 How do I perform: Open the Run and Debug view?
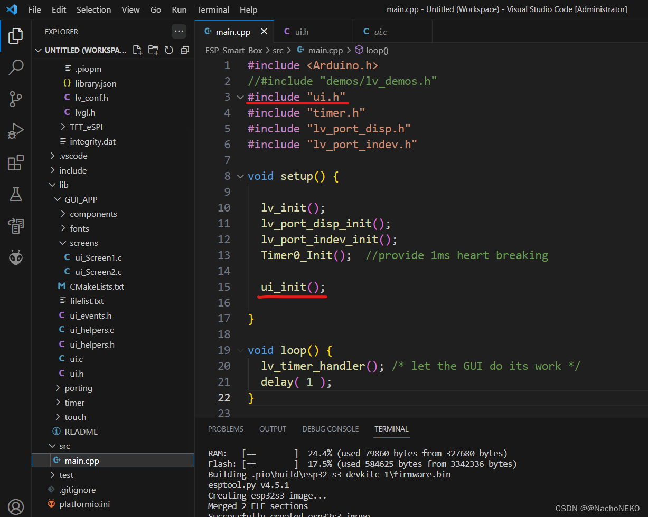[16, 130]
